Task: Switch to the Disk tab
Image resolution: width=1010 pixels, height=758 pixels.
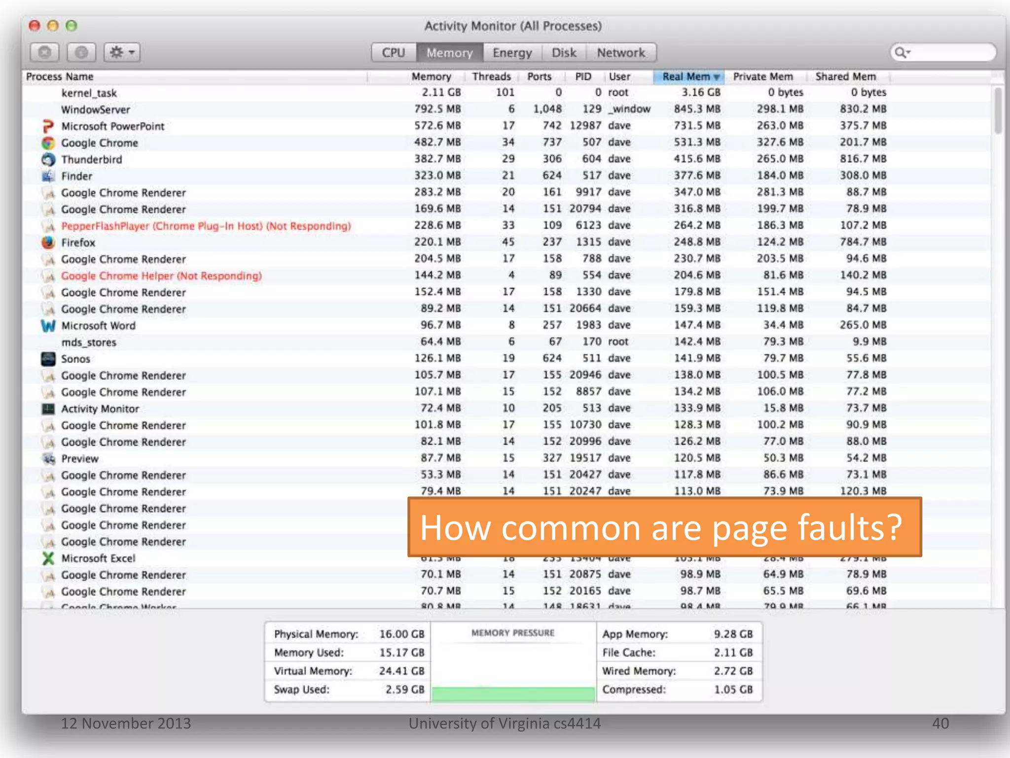Action: pos(564,53)
